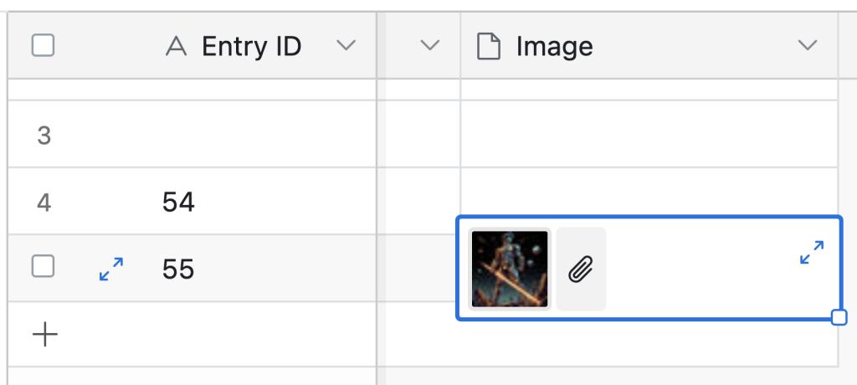Click the fill handle on selected cell
The height and width of the screenshot is (385, 857).
click(x=839, y=317)
